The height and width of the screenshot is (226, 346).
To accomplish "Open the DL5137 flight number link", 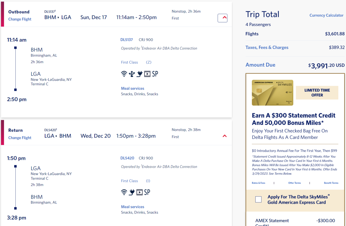I will [x=127, y=40].
